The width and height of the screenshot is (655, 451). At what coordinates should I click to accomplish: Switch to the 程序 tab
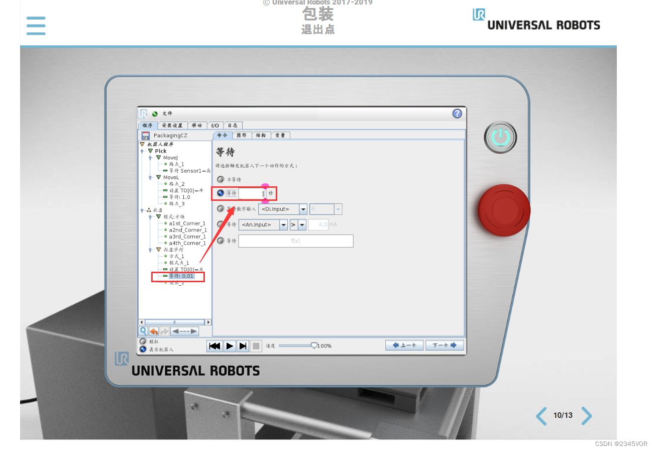pos(147,126)
